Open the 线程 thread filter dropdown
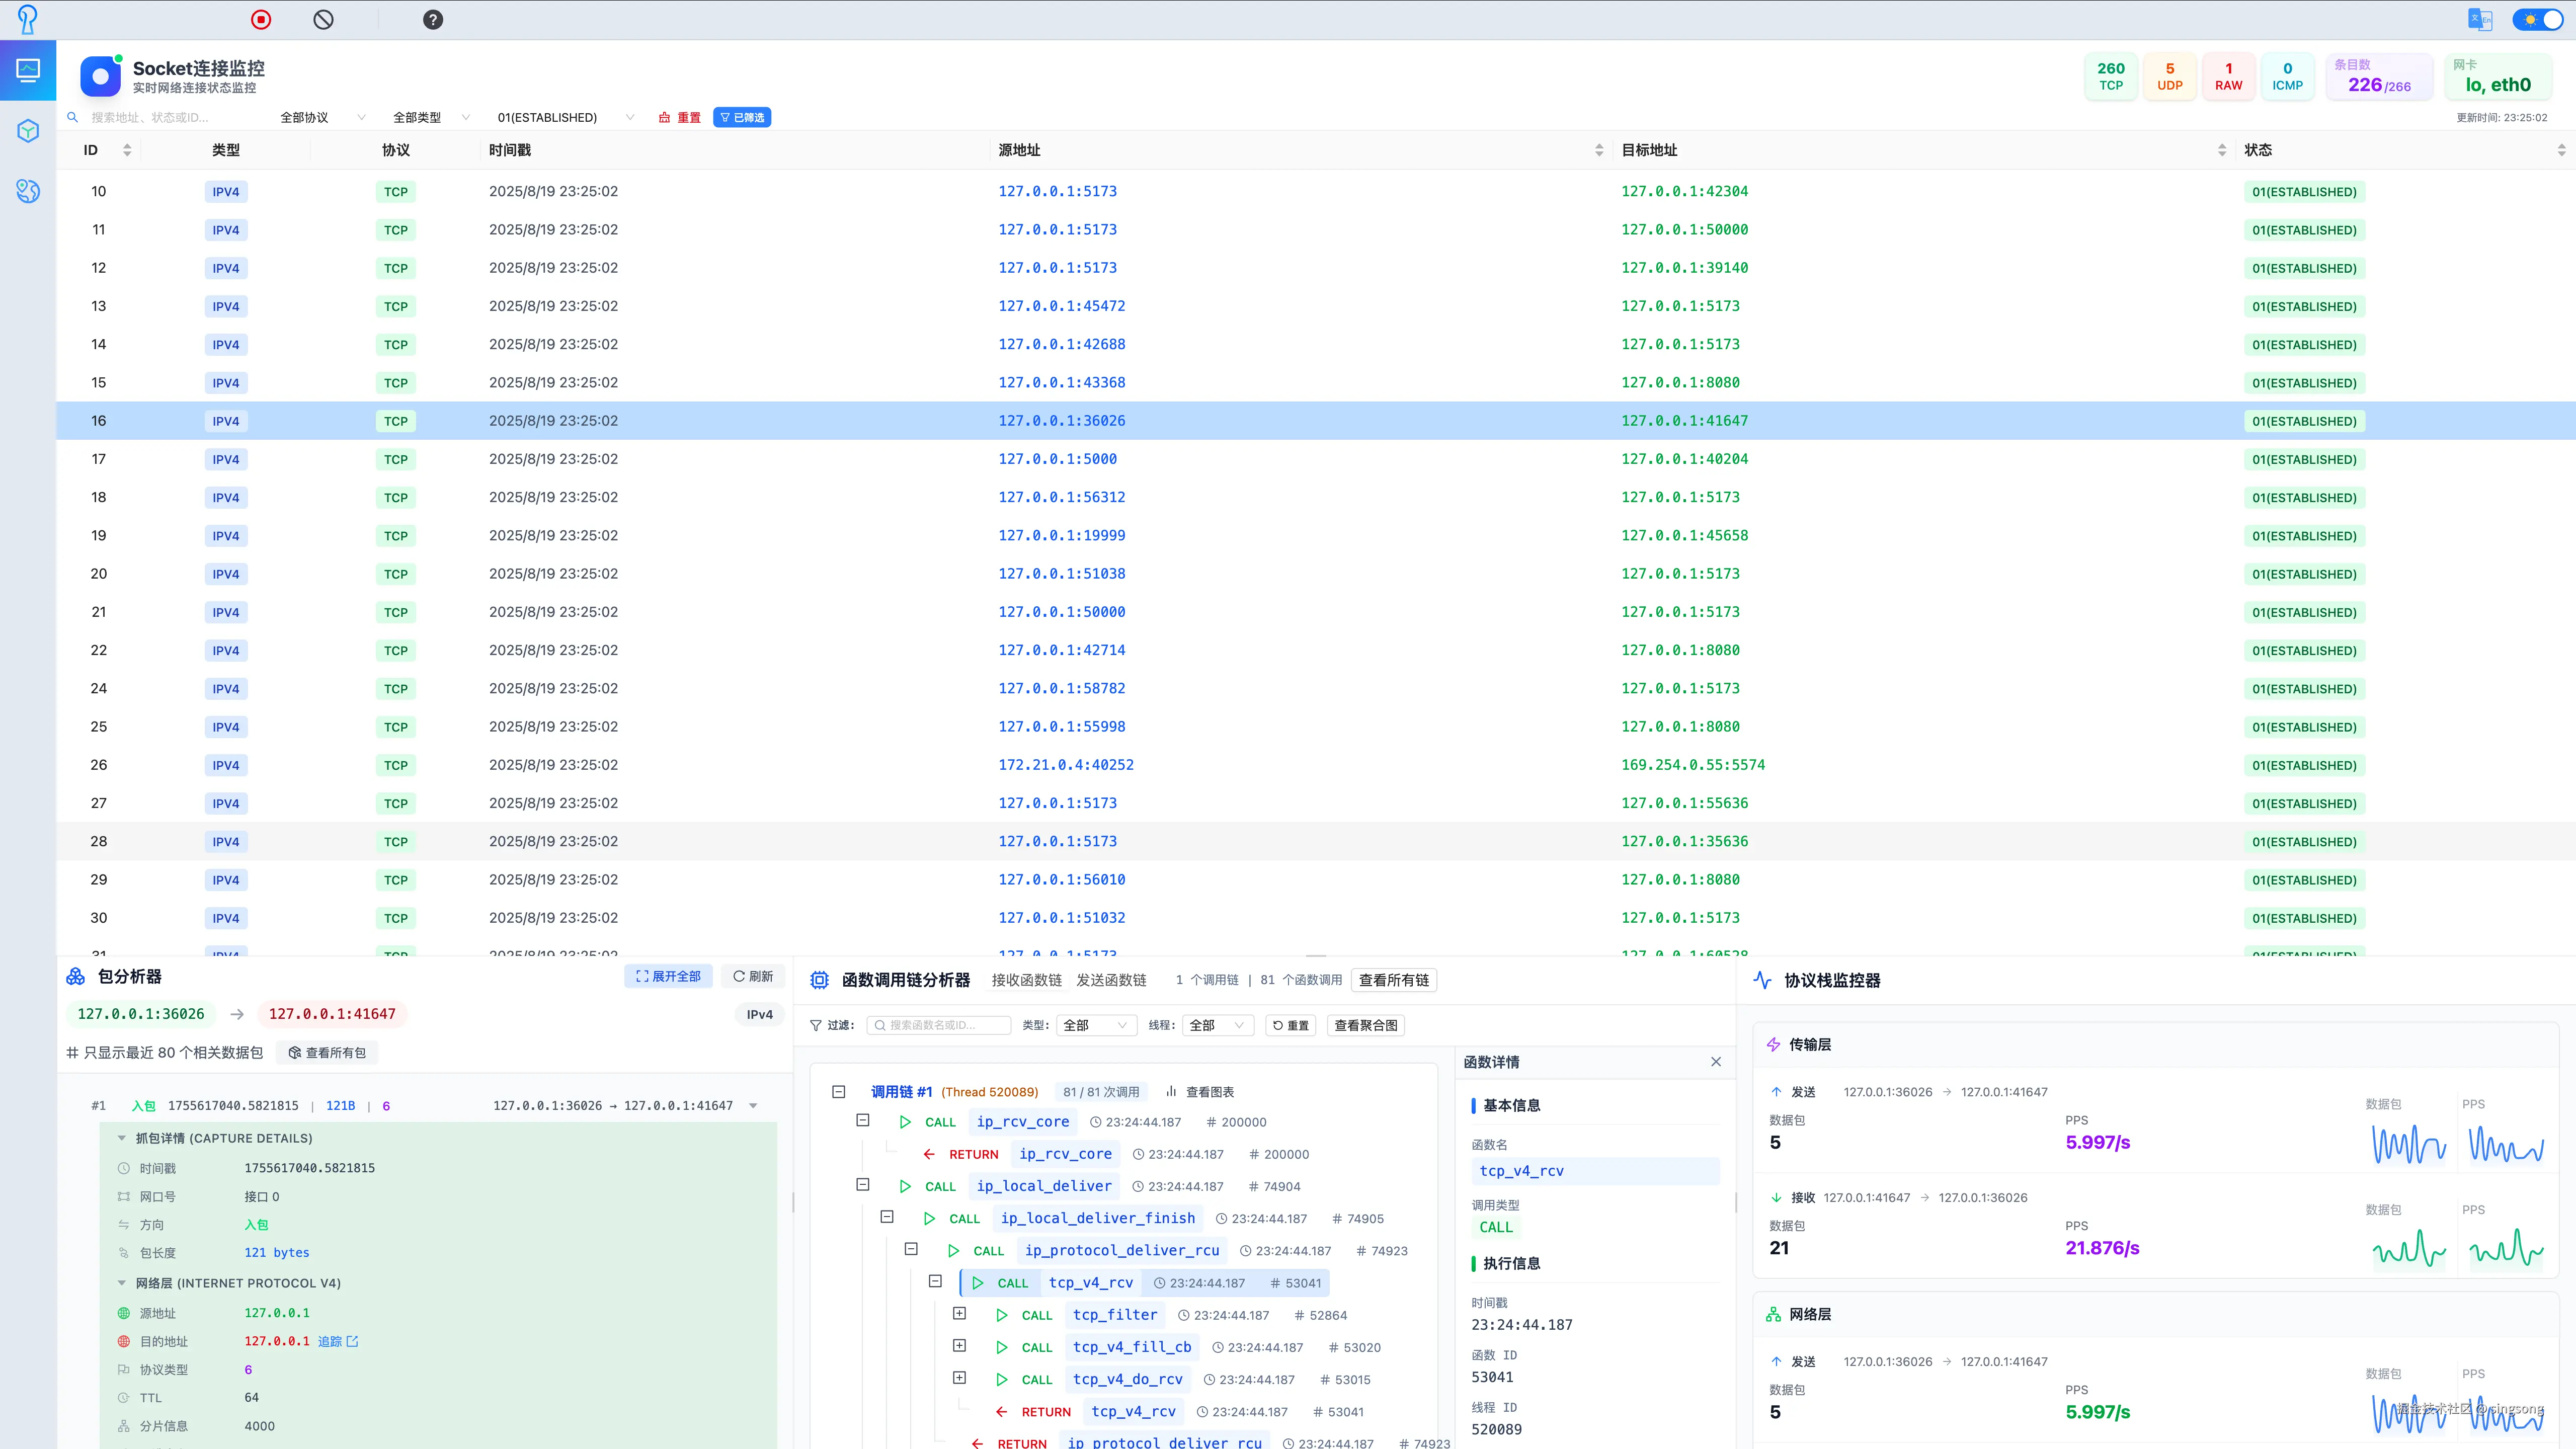The width and height of the screenshot is (2576, 1449). [x=1217, y=1025]
